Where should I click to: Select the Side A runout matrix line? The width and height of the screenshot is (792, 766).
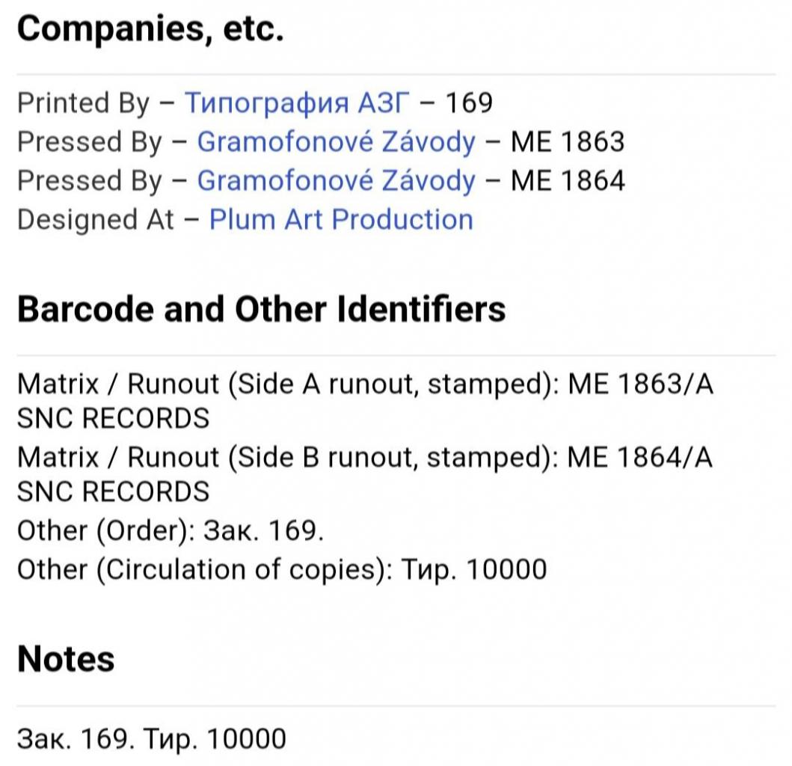coord(365,401)
